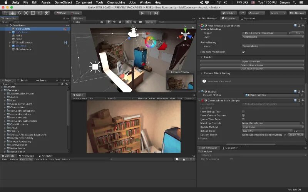Open the Account dropdown
The width and height of the screenshot is (308, 192).
click(x=256, y=13)
